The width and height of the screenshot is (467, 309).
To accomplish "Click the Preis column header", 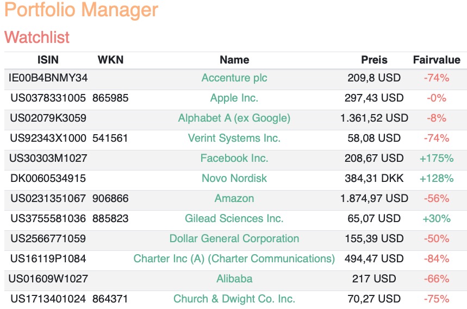I will 374,60.
